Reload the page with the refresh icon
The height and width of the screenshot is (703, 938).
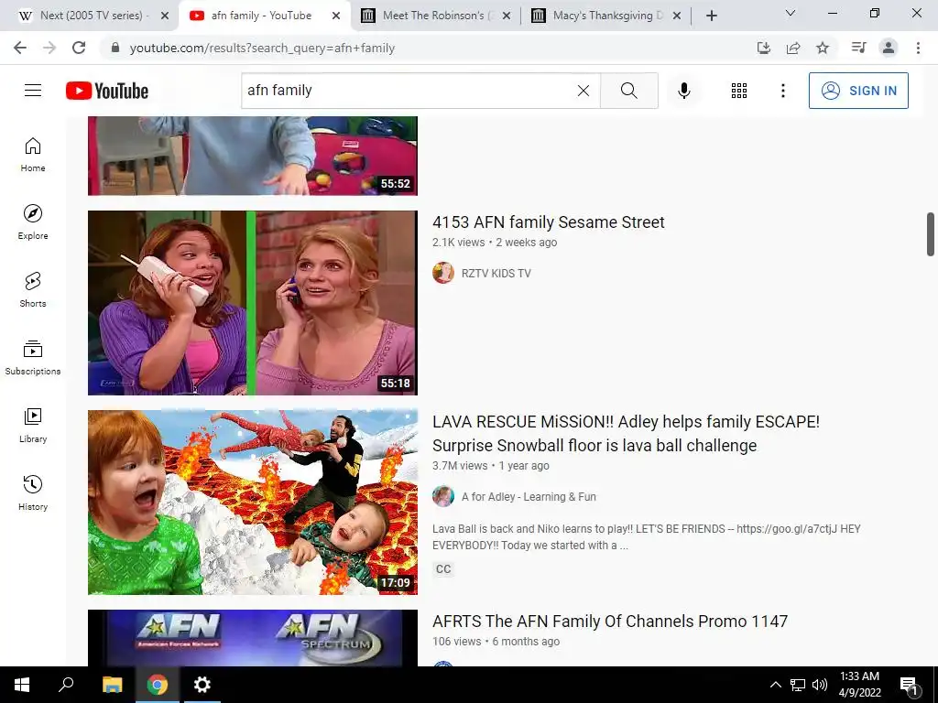[79, 48]
